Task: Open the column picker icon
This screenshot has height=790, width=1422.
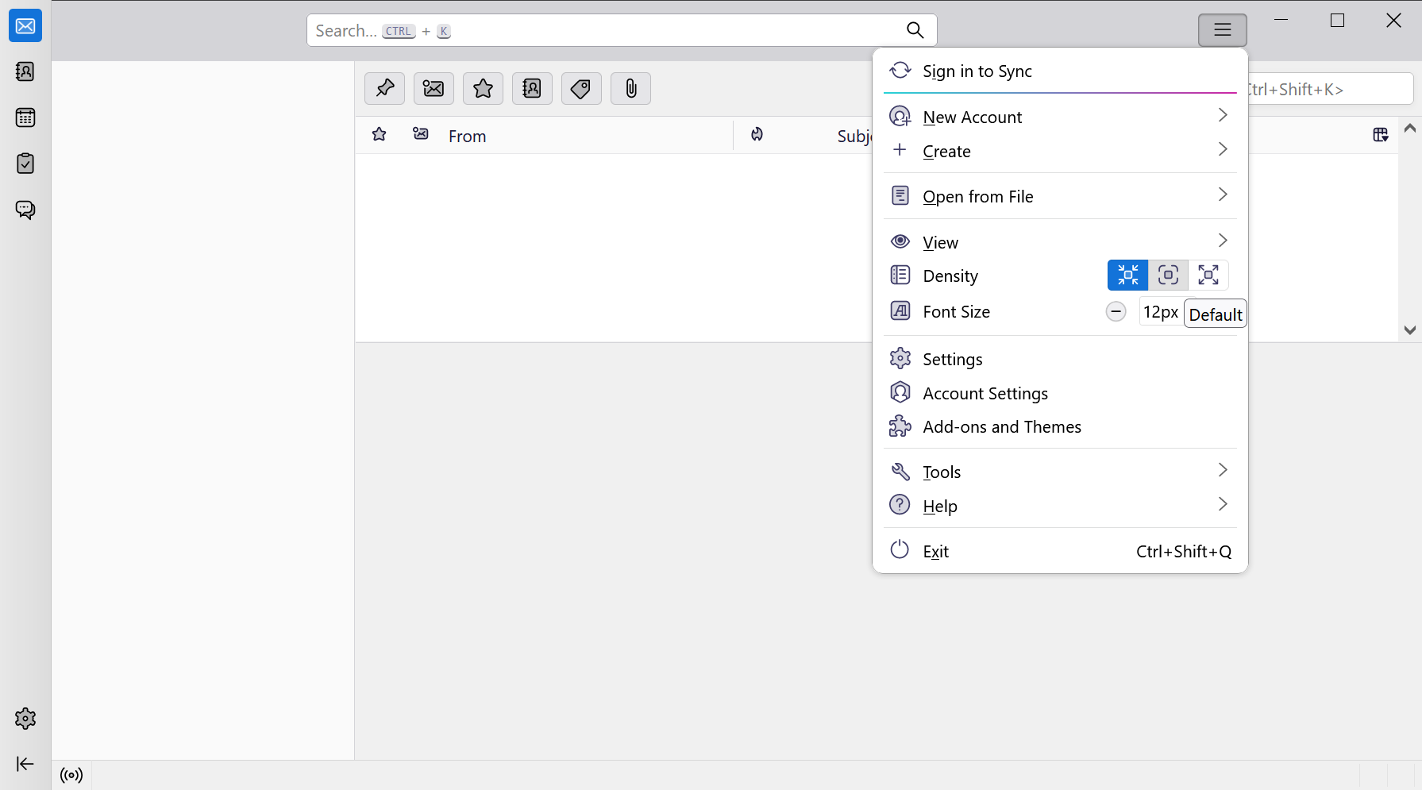Action: pyautogui.click(x=1381, y=135)
